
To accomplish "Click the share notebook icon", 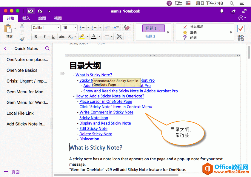I will (x=233, y=11).
